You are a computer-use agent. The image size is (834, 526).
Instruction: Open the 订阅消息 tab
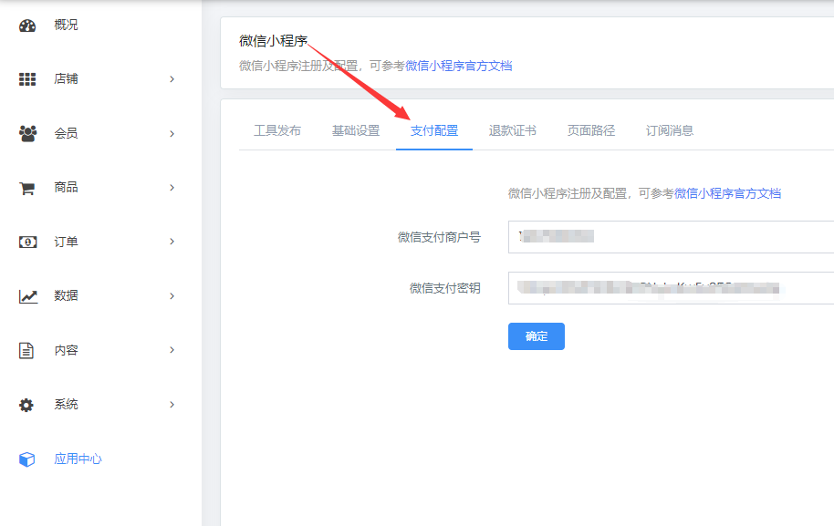[x=669, y=130]
